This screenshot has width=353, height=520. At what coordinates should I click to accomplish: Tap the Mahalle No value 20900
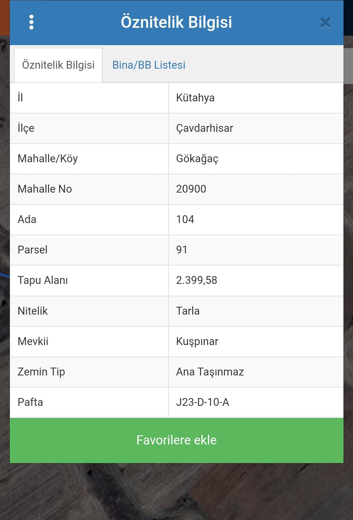pos(191,189)
